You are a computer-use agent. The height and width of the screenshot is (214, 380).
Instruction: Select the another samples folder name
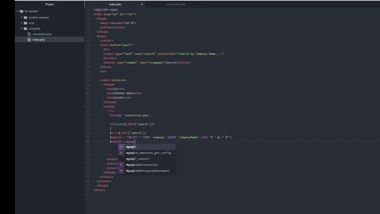point(39,17)
